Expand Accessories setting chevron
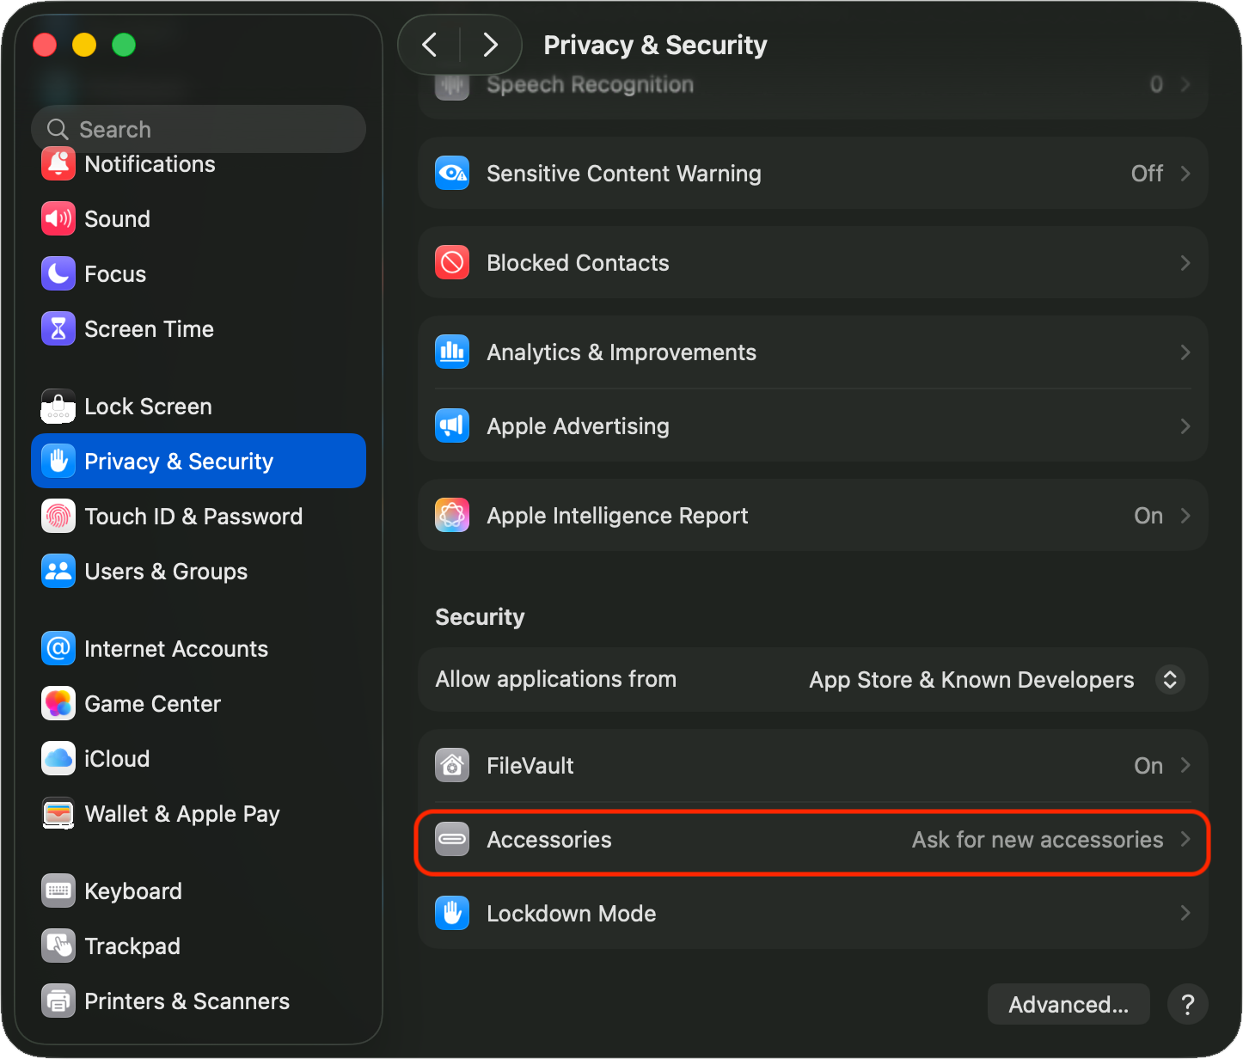Screen dimensions: 1243x1059 point(1185,840)
